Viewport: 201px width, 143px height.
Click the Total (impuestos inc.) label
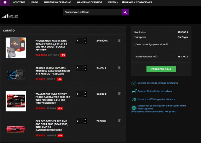pos(146,57)
